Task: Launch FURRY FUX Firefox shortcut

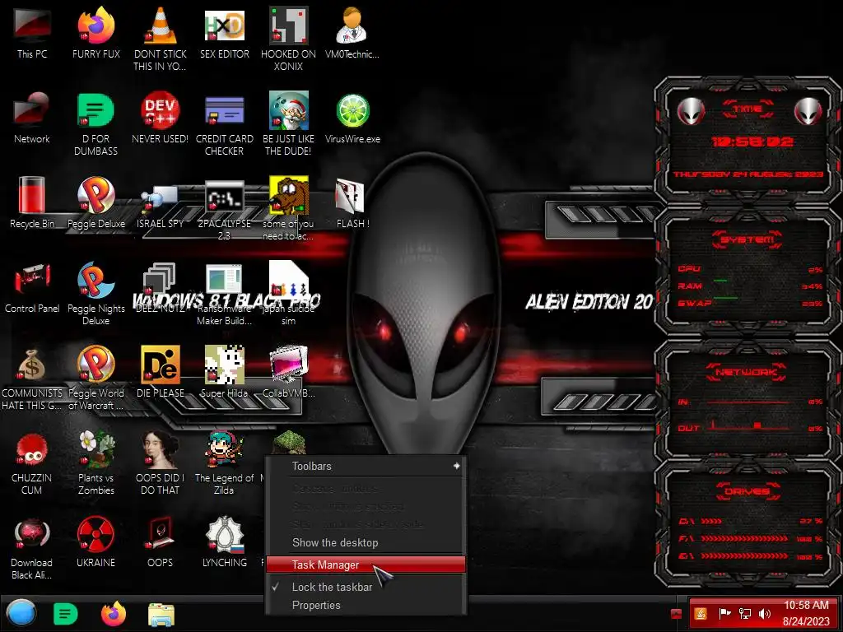Action: point(95,26)
